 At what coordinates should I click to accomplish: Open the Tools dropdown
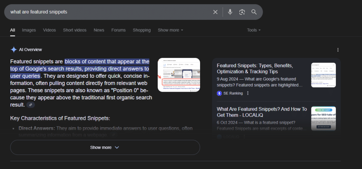point(254,30)
